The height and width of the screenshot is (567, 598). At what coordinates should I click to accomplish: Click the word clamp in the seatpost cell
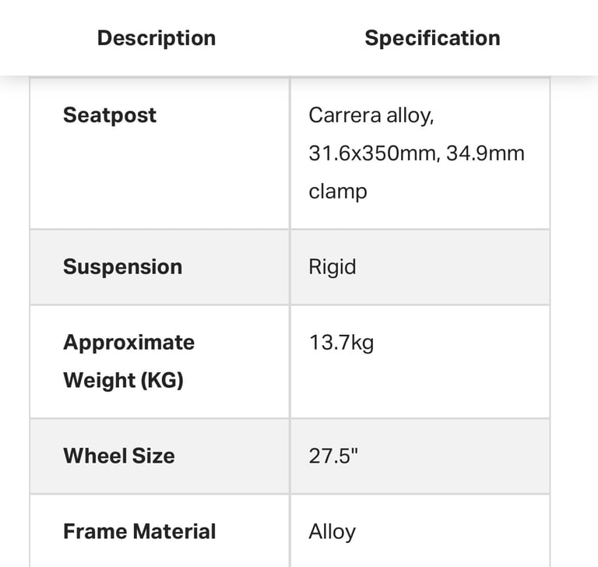(x=337, y=192)
